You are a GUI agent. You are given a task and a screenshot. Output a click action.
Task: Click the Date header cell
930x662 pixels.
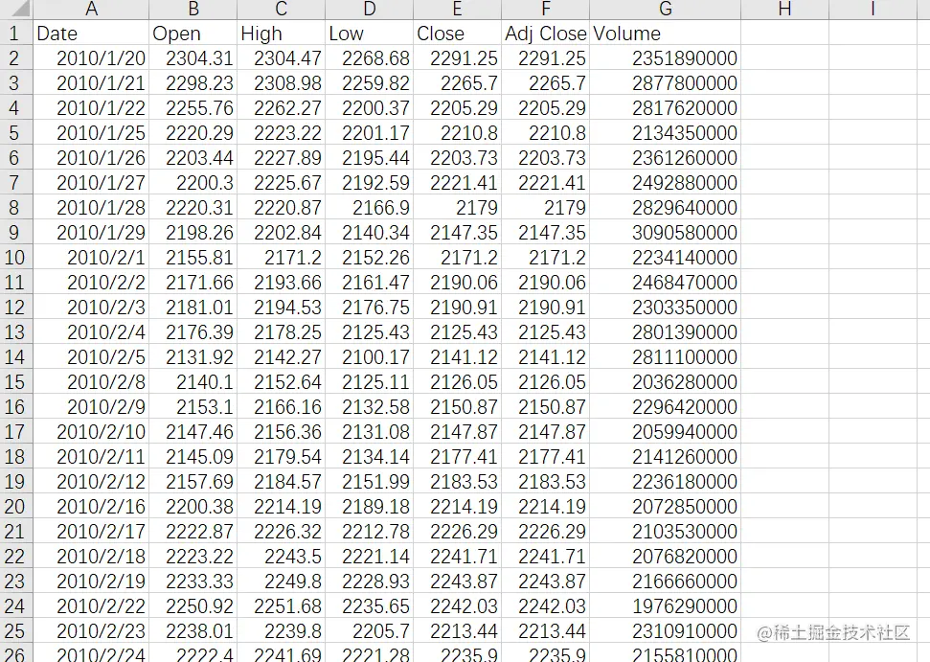point(91,34)
